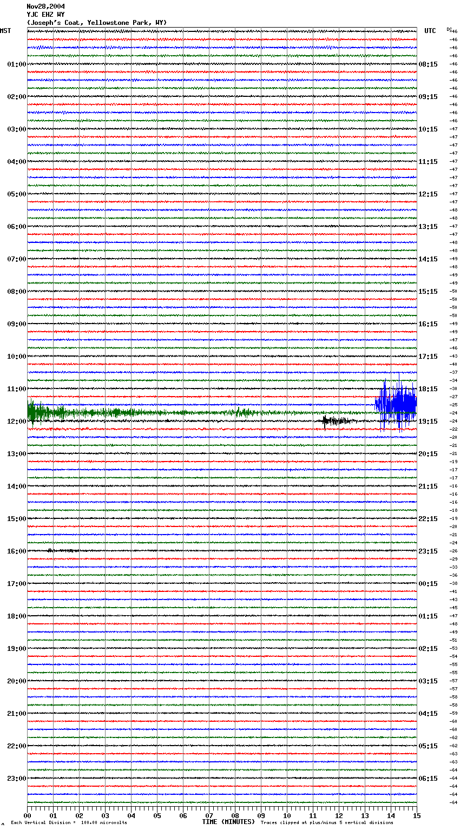The height and width of the screenshot is (830, 460).
Task: Click the 18:15 UTC time label
Action: coord(428,389)
